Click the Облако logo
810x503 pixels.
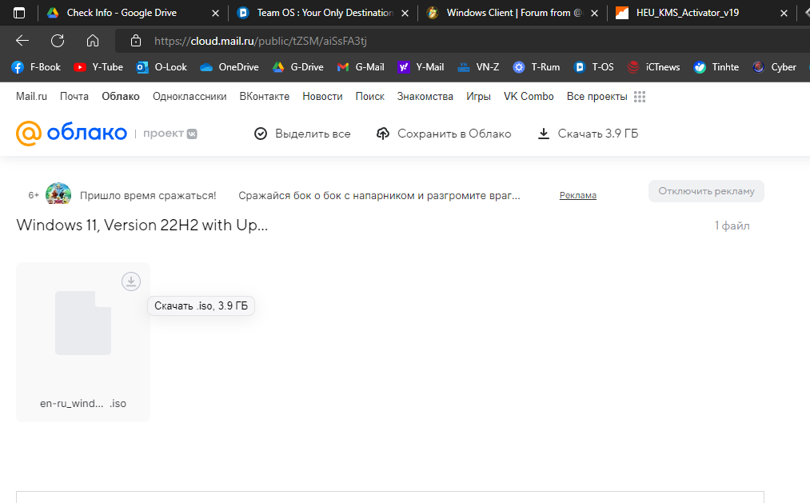71,134
